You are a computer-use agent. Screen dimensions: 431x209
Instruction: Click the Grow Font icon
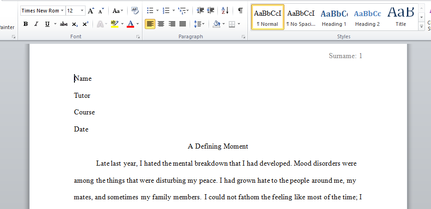click(91, 11)
